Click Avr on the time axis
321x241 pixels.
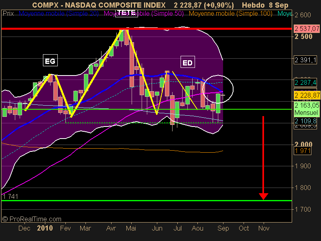pyautogui.click(x=111, y=228)
